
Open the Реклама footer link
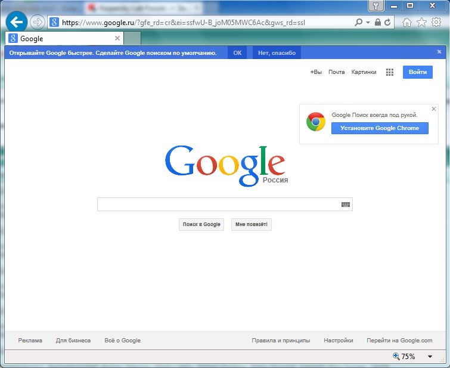tap(30, 341)
